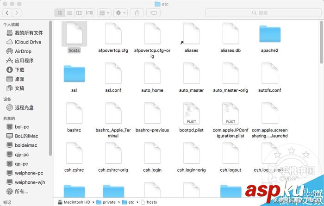Click the vertical scrollbar of the file area
The height and width of the screenshot is (206, 324).
tap(322, 42)
